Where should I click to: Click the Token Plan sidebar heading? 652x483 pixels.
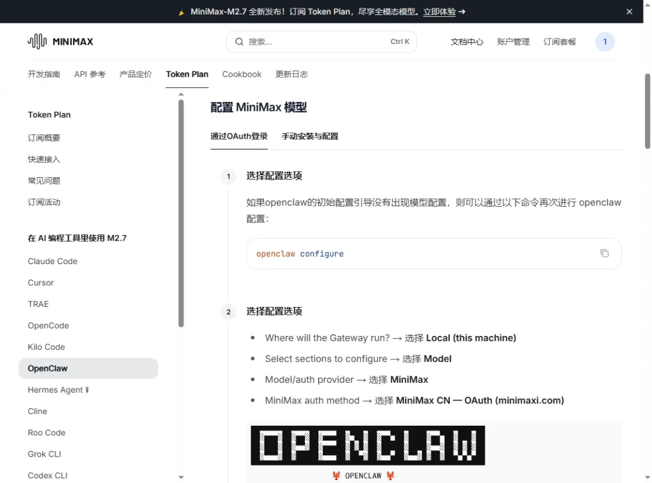pos(49,115)
